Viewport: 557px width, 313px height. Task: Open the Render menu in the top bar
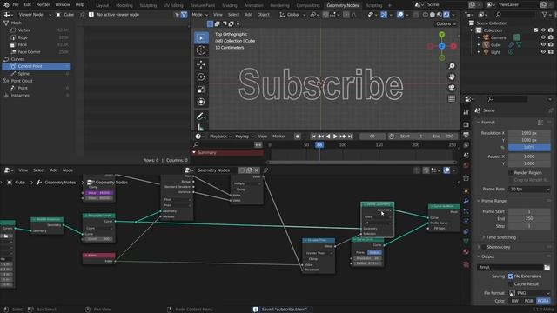43,4
